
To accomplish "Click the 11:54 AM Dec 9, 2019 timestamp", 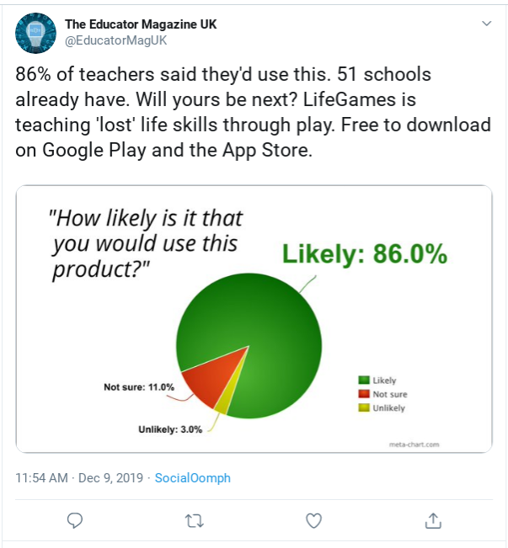I will coord(79,478).
